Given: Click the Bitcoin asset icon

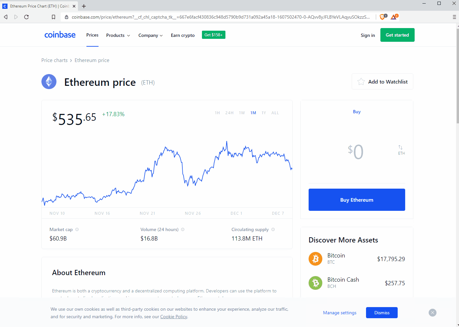Looking at the screenshot, I should (315, 258).
